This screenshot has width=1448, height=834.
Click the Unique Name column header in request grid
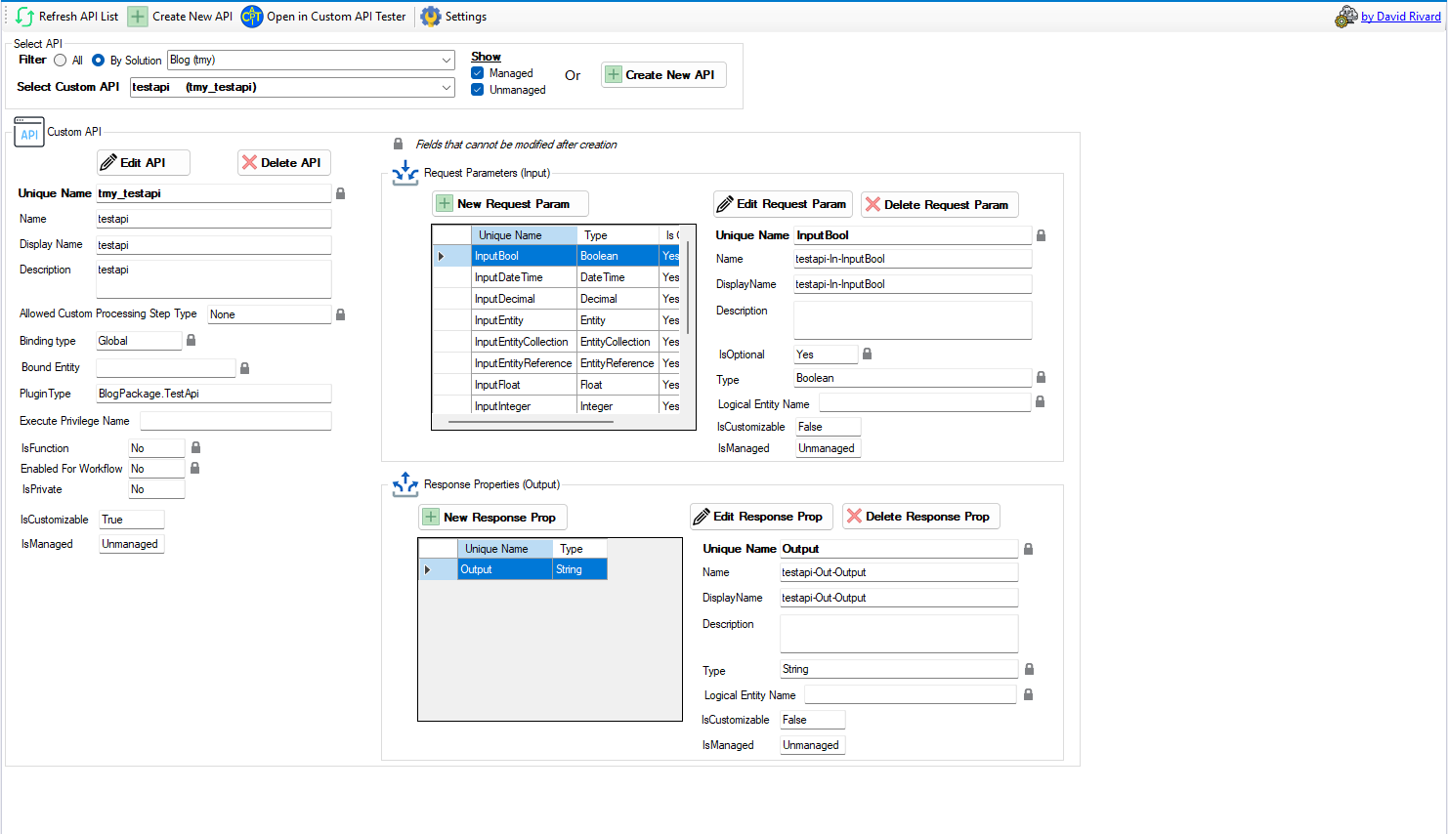(x=524, y=235)
